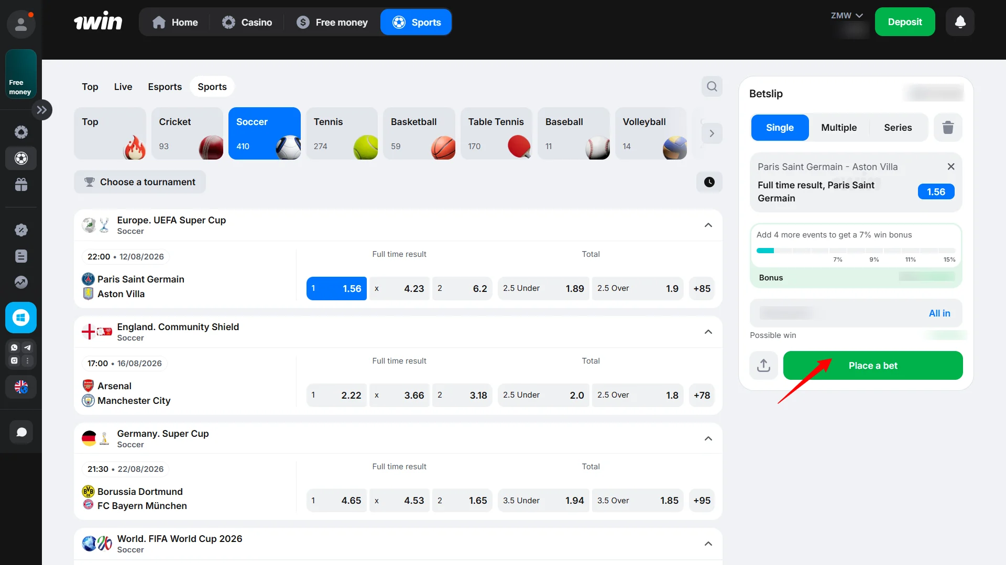Collapse England Community Shield section
The image size is (1006, 565).
point(708,332)
